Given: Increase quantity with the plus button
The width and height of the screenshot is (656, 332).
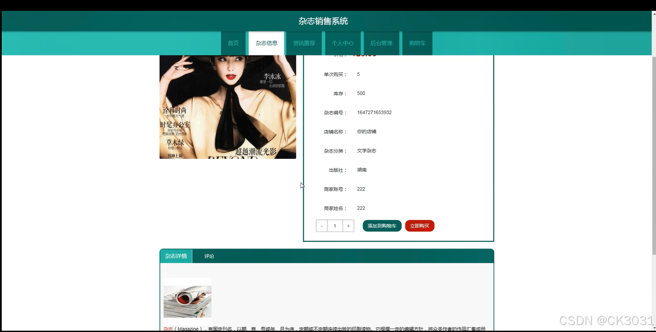Looking at the screenshot, I should click(349, 226).
